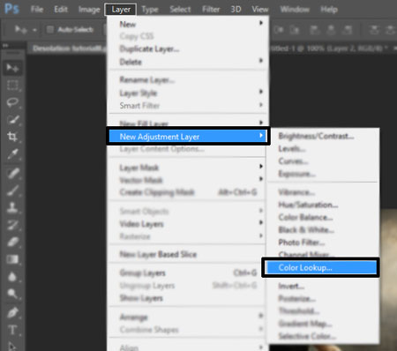Toggle the Auto-Select checkbox
Viewport: 397px width, 351px height.
pyautogui.click(x=50, y=29)
